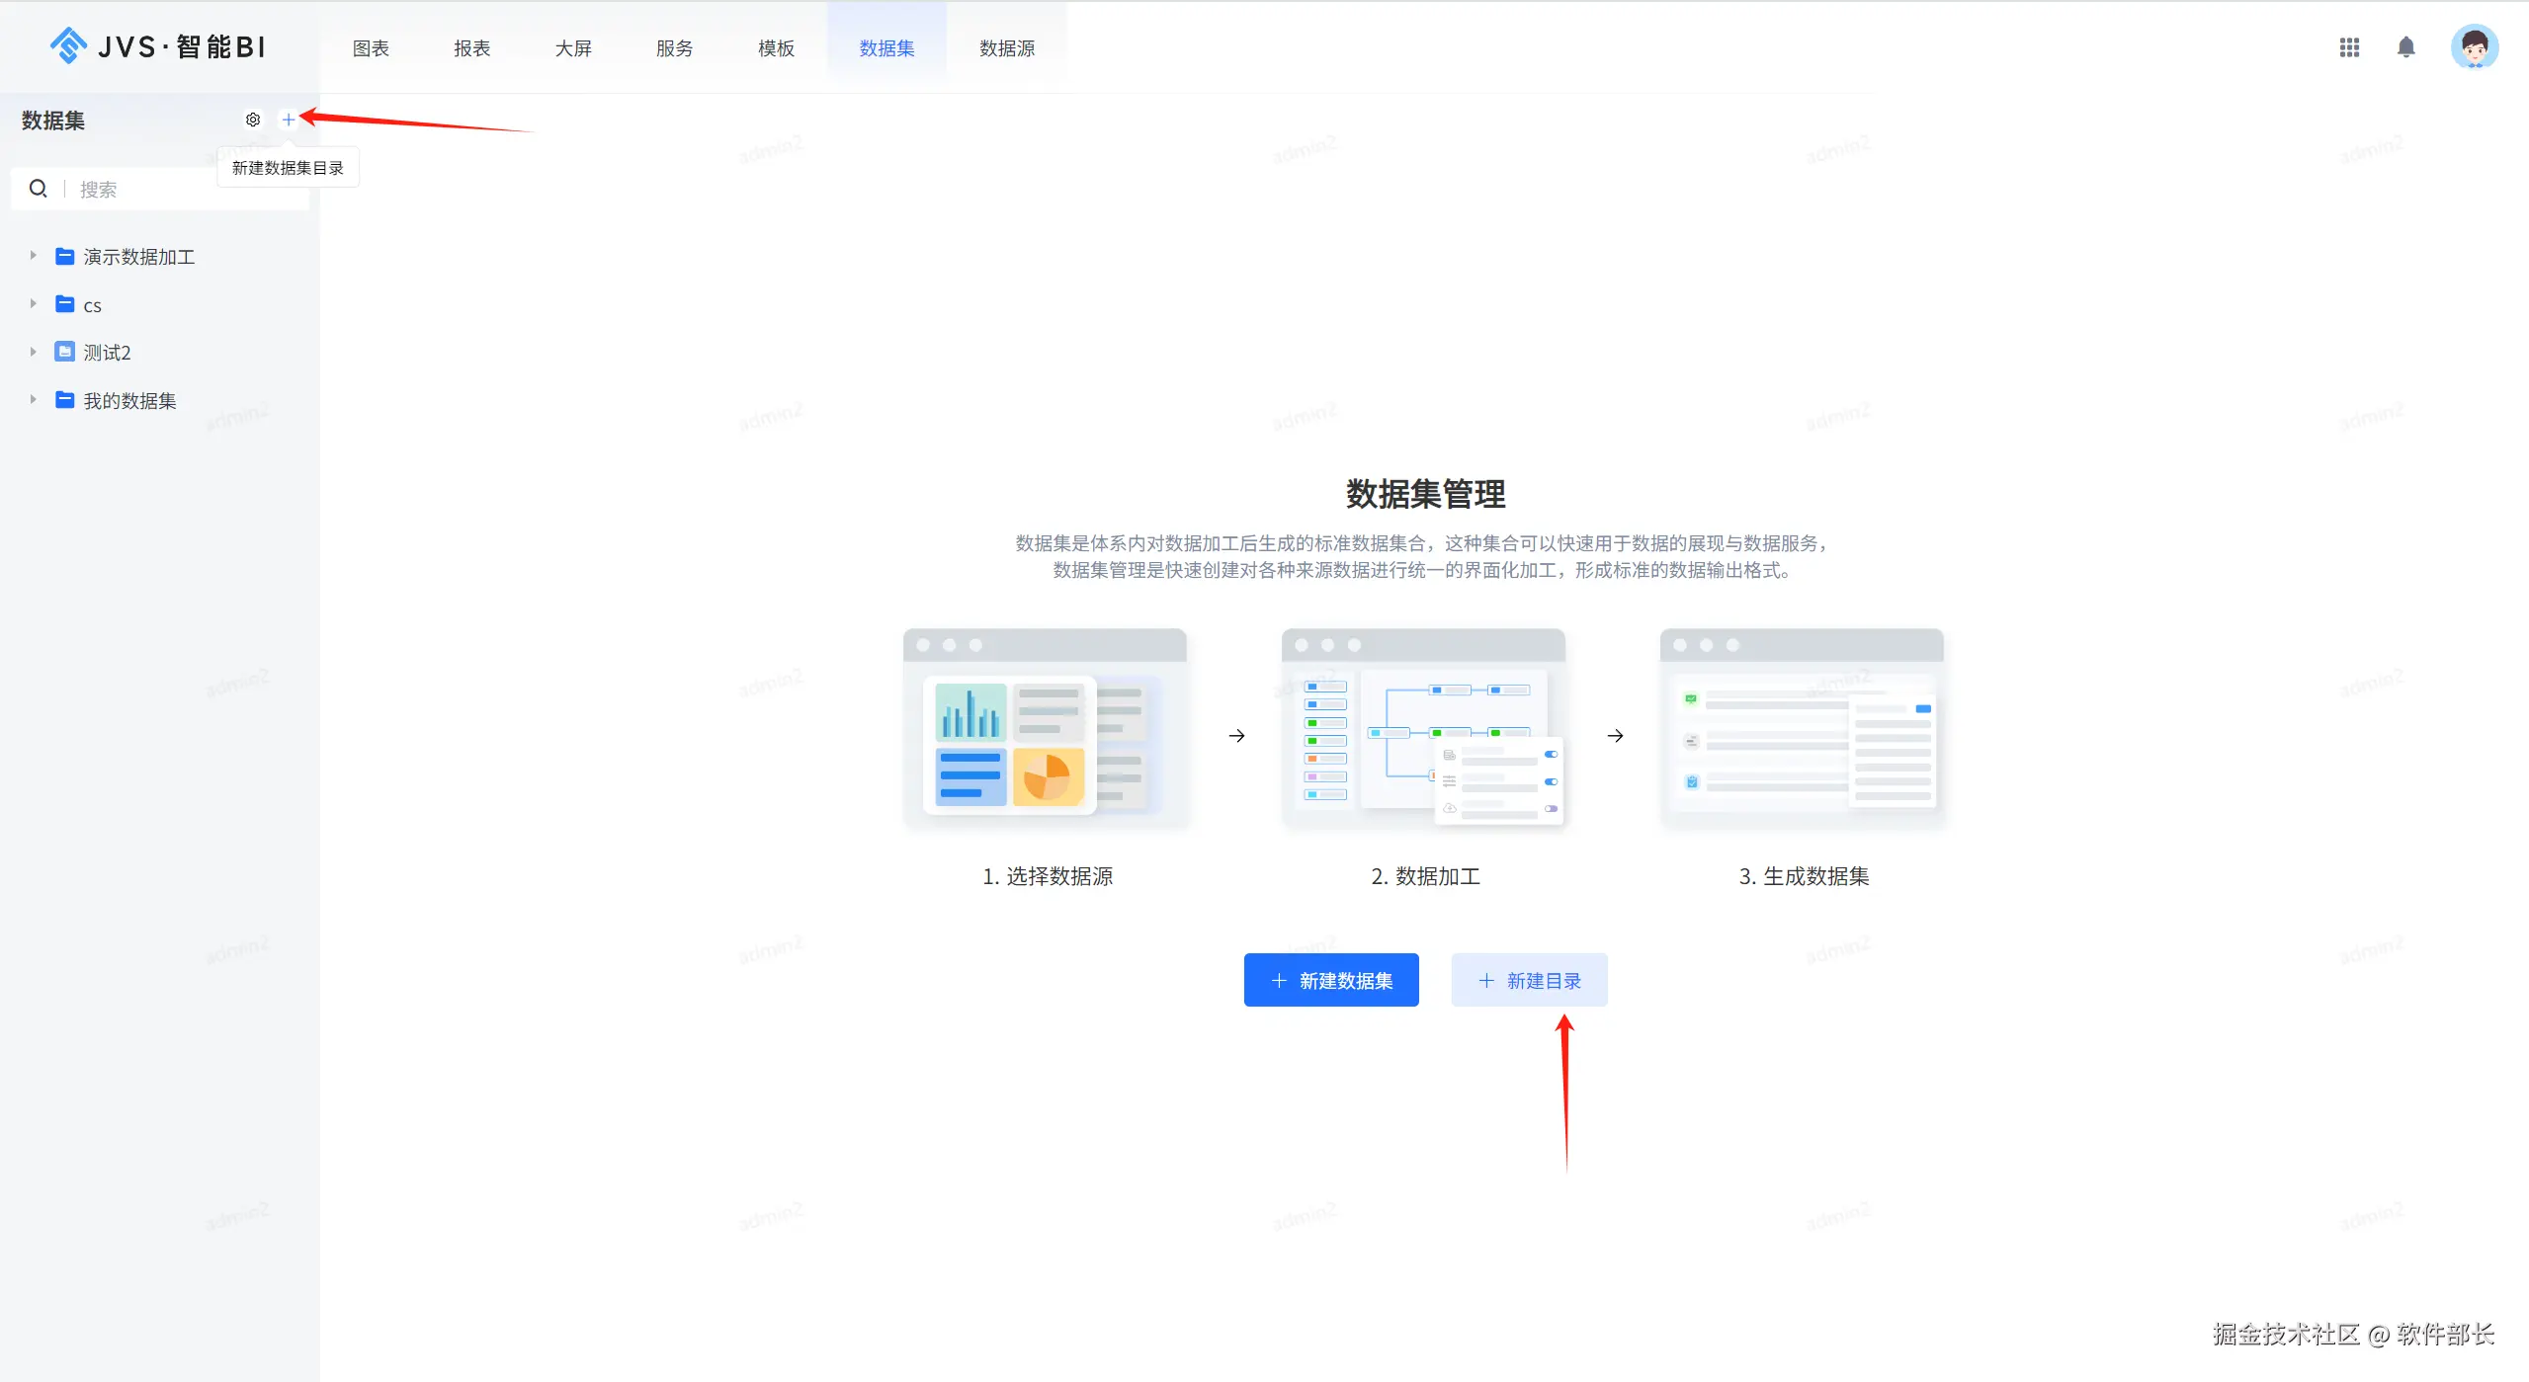Expand the 我的数据集 folder arrow
The height and width of the screenshot is (1382, 2529).
33,400
